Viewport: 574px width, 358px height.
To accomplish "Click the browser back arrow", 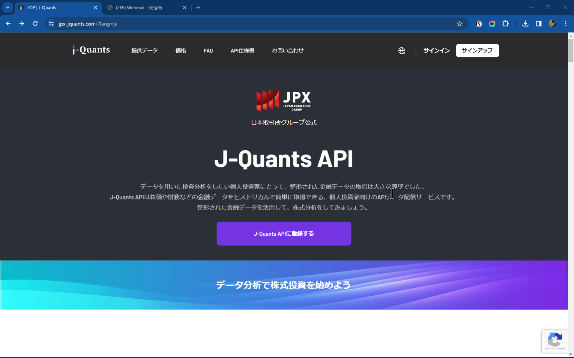I will (8, 24).
